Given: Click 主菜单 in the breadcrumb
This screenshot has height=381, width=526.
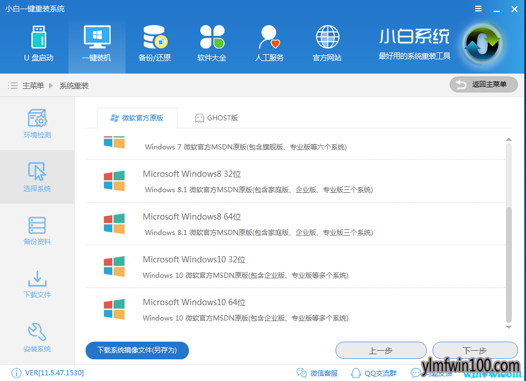Looking at the screenshot, I should coord(33,86).
